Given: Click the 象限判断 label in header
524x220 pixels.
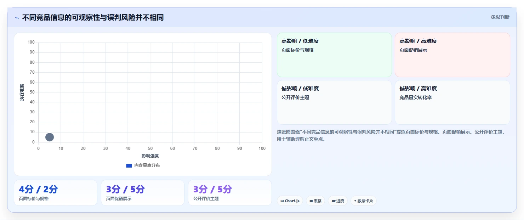Looking at the screenshot, I should click(x=500, y=17).
